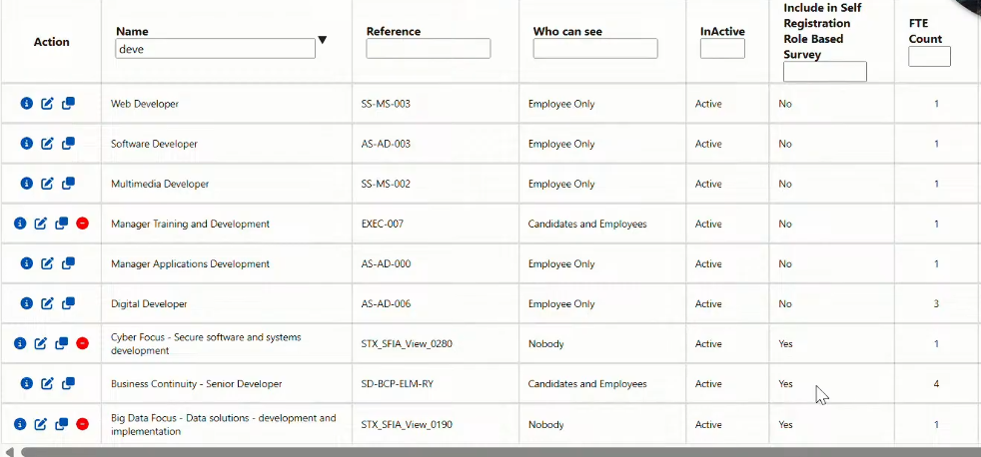Select the InActive filter input
Viewport: 981px width, 457px height.
tap(722, 49)
